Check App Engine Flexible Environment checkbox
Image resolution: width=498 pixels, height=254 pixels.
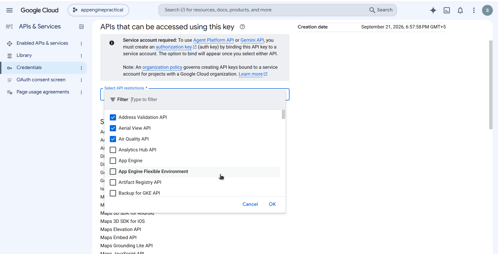point(113,171)
